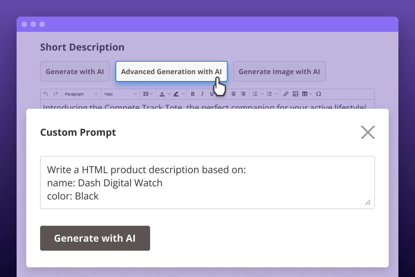The image size is (415, 277).
Task: Click into the Custom Prompt text area
Action: pyautogui.click(x=207, y=182)
